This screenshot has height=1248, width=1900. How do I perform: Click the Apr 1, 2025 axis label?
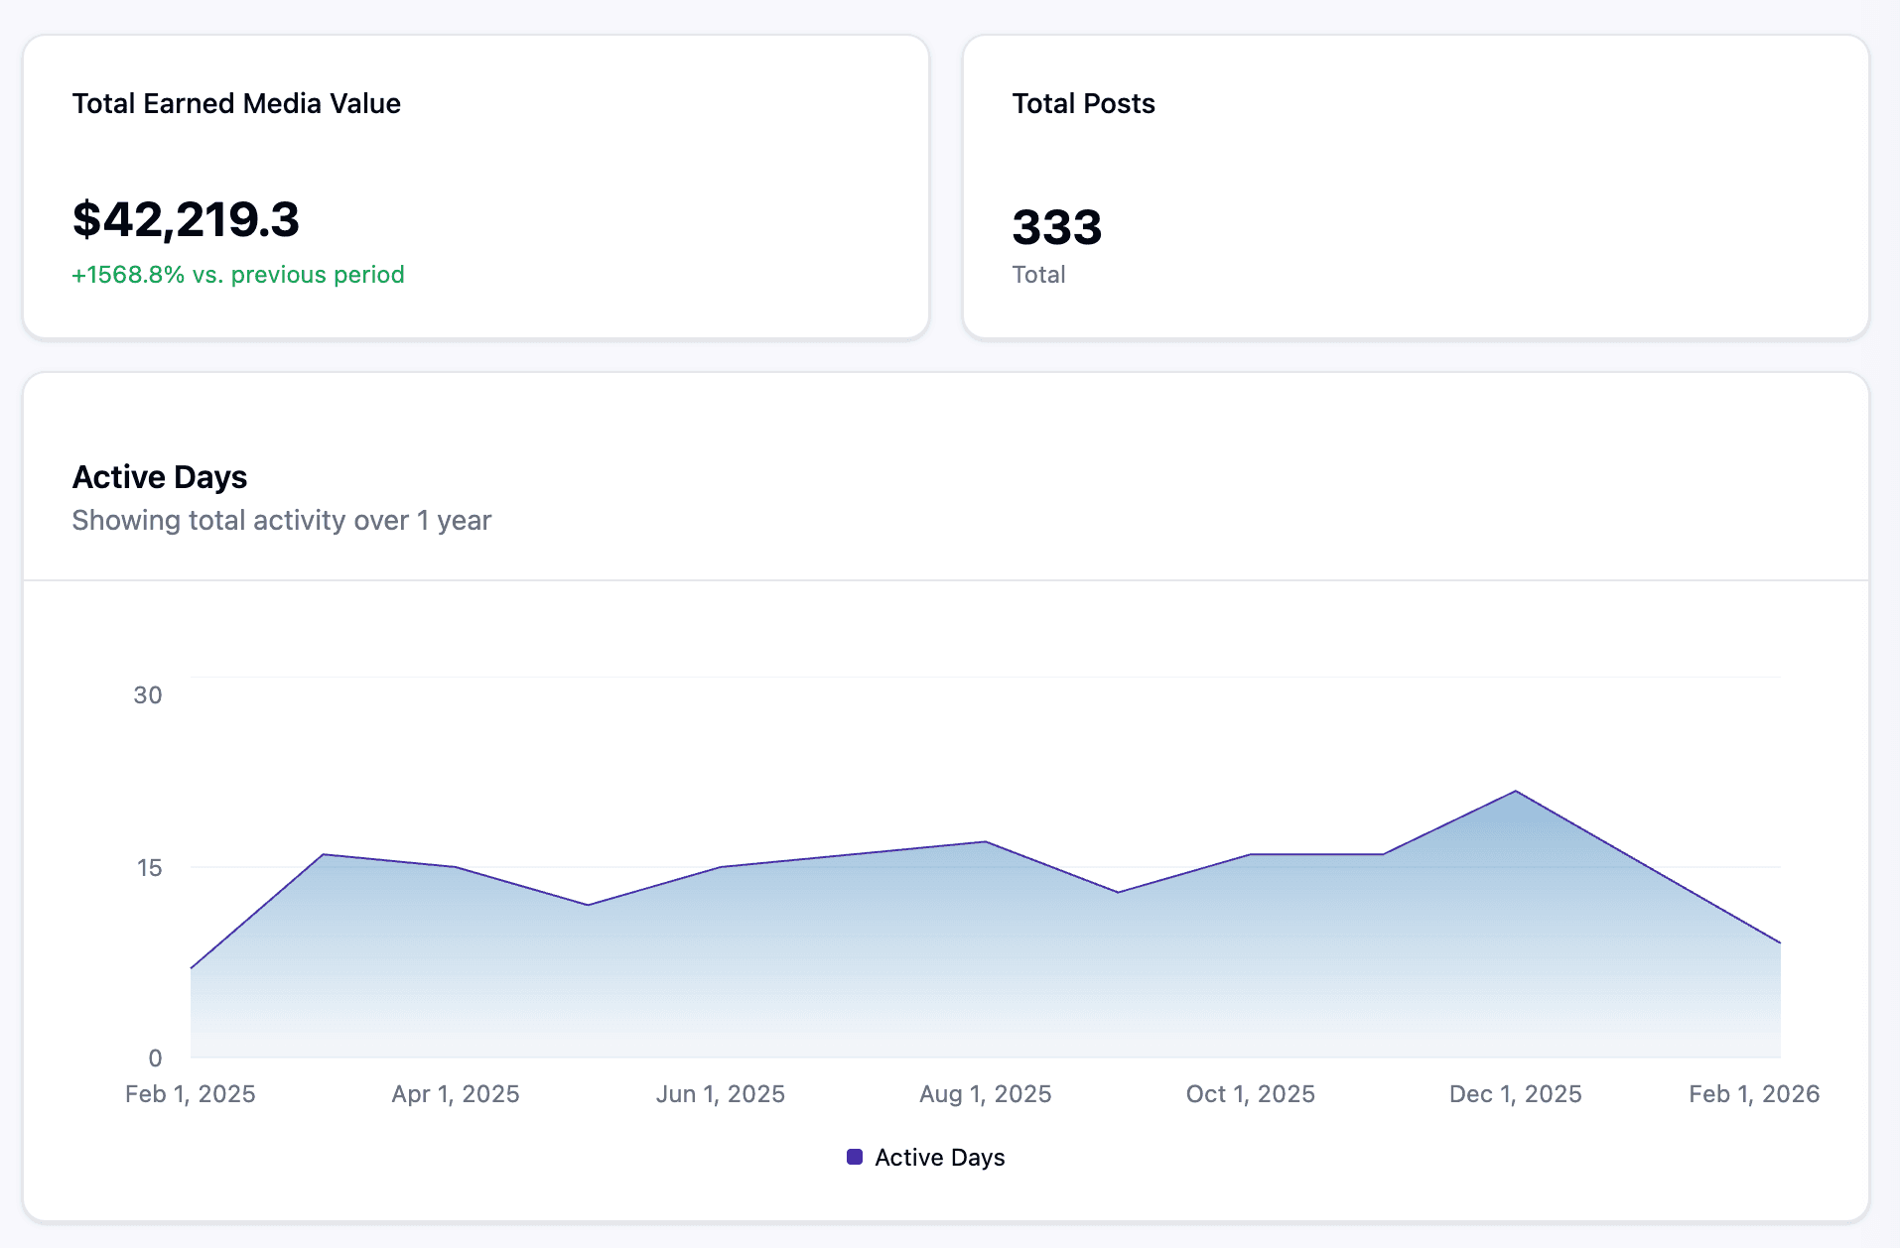click(455, 1093)
